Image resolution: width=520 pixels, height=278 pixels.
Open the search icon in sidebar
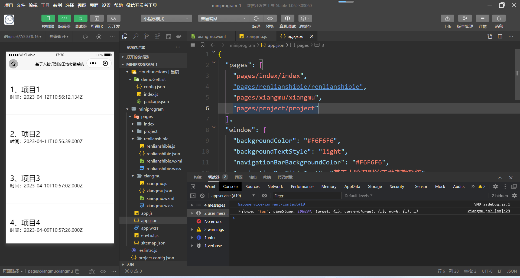136,36
